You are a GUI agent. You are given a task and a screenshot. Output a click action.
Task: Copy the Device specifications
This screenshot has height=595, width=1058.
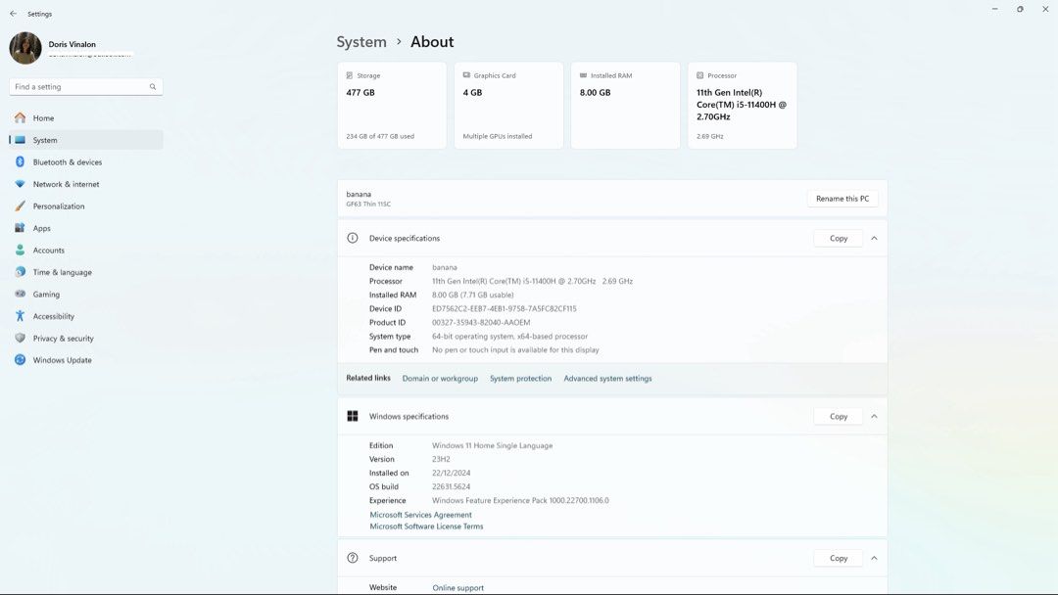[x=838, y=239]
